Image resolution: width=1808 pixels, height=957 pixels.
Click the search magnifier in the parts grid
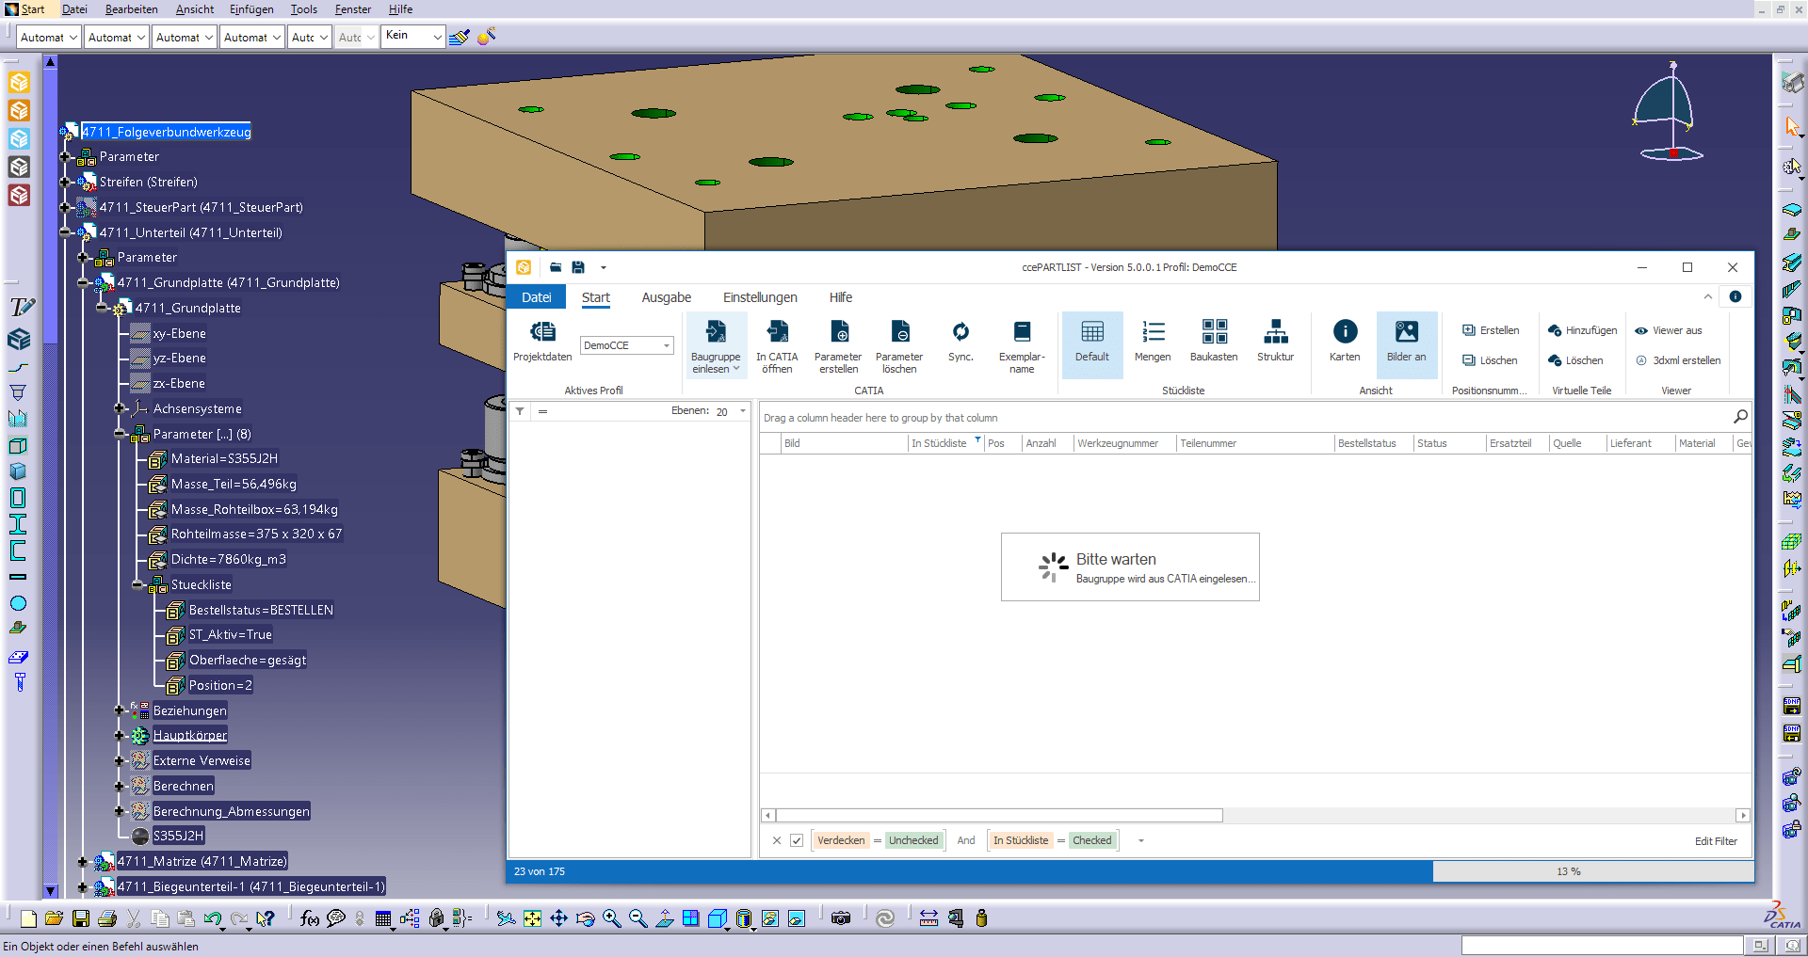pyautogui.click(x=1740, y=417)
